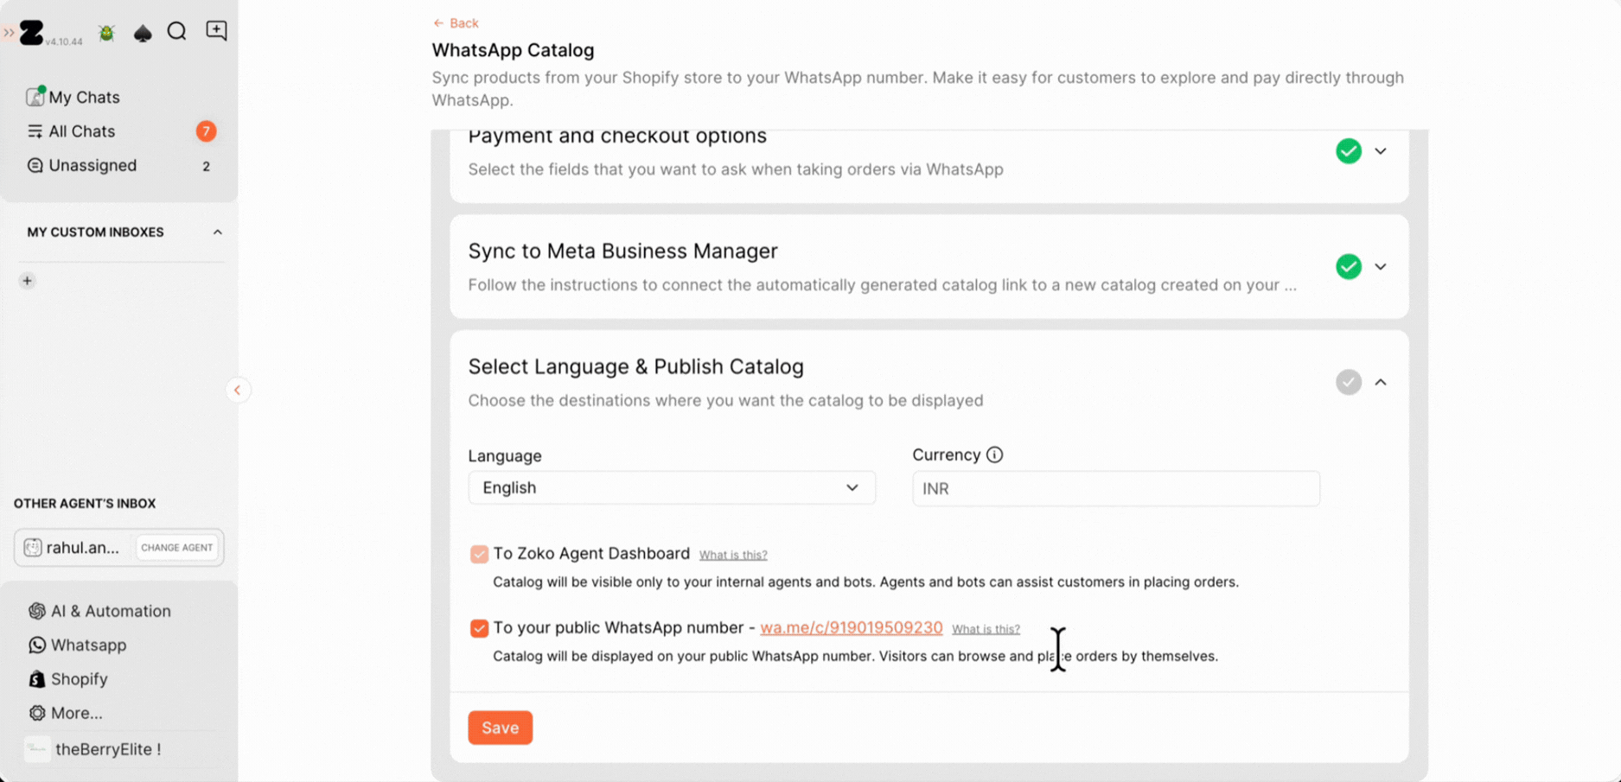Expand sidebar with double-arrow icon
The height and width of the screenshot is (782, 1621).
tap(9, 33)
